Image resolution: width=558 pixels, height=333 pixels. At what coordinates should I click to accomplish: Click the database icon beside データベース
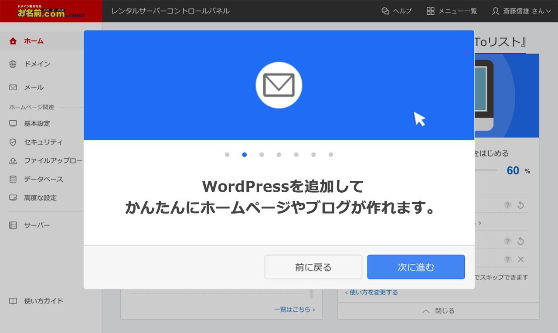point(13,179)
